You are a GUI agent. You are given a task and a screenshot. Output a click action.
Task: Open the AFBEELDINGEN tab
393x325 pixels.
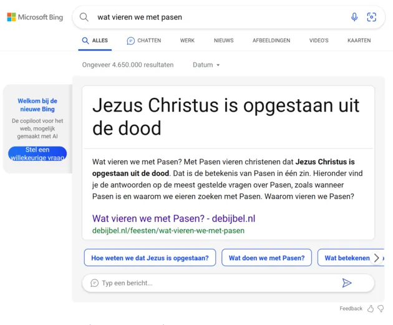pyautogui.click(x=271, y=41)
